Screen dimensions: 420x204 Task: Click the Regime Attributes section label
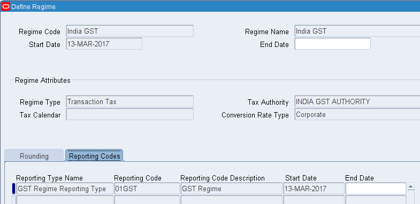(x=43, y=80)
